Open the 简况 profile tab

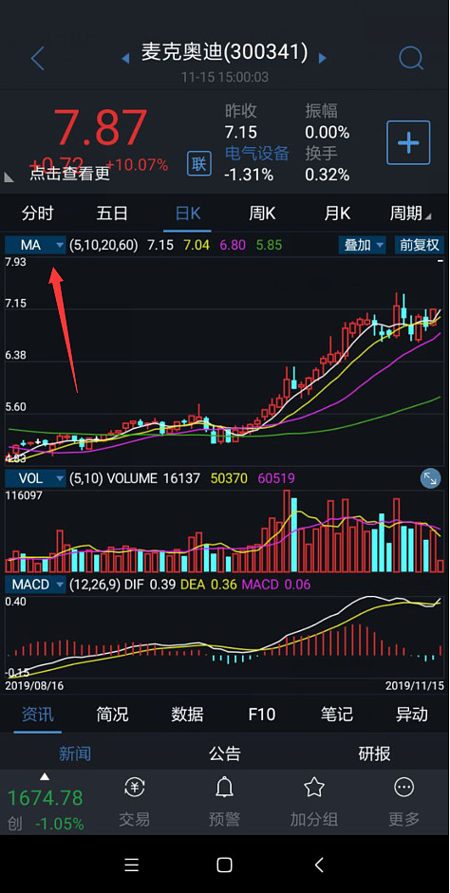click(112, 715)
